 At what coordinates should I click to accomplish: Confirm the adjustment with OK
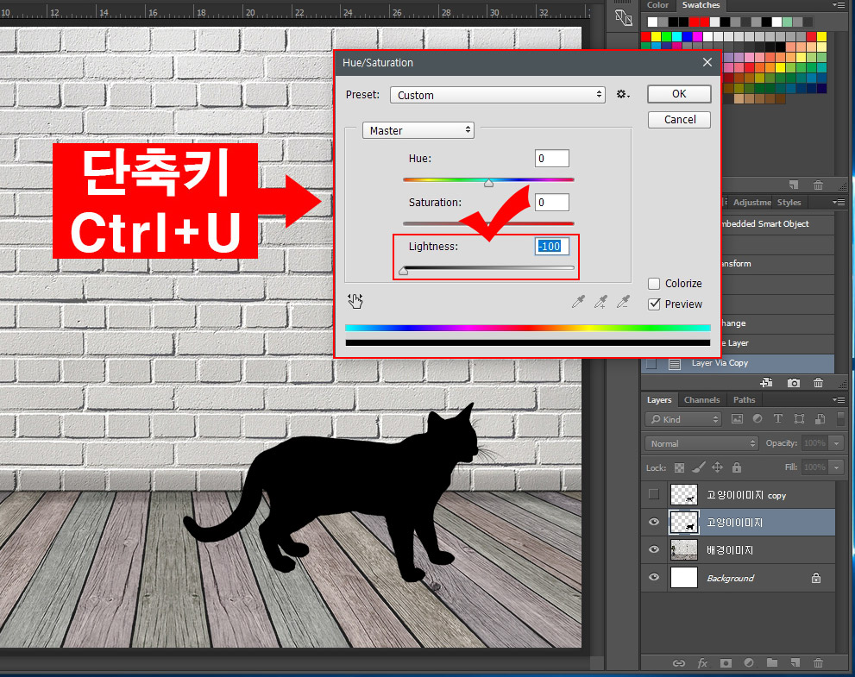678,93
